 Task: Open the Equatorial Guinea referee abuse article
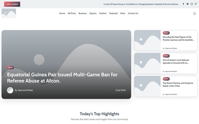(x=62, y=78)
